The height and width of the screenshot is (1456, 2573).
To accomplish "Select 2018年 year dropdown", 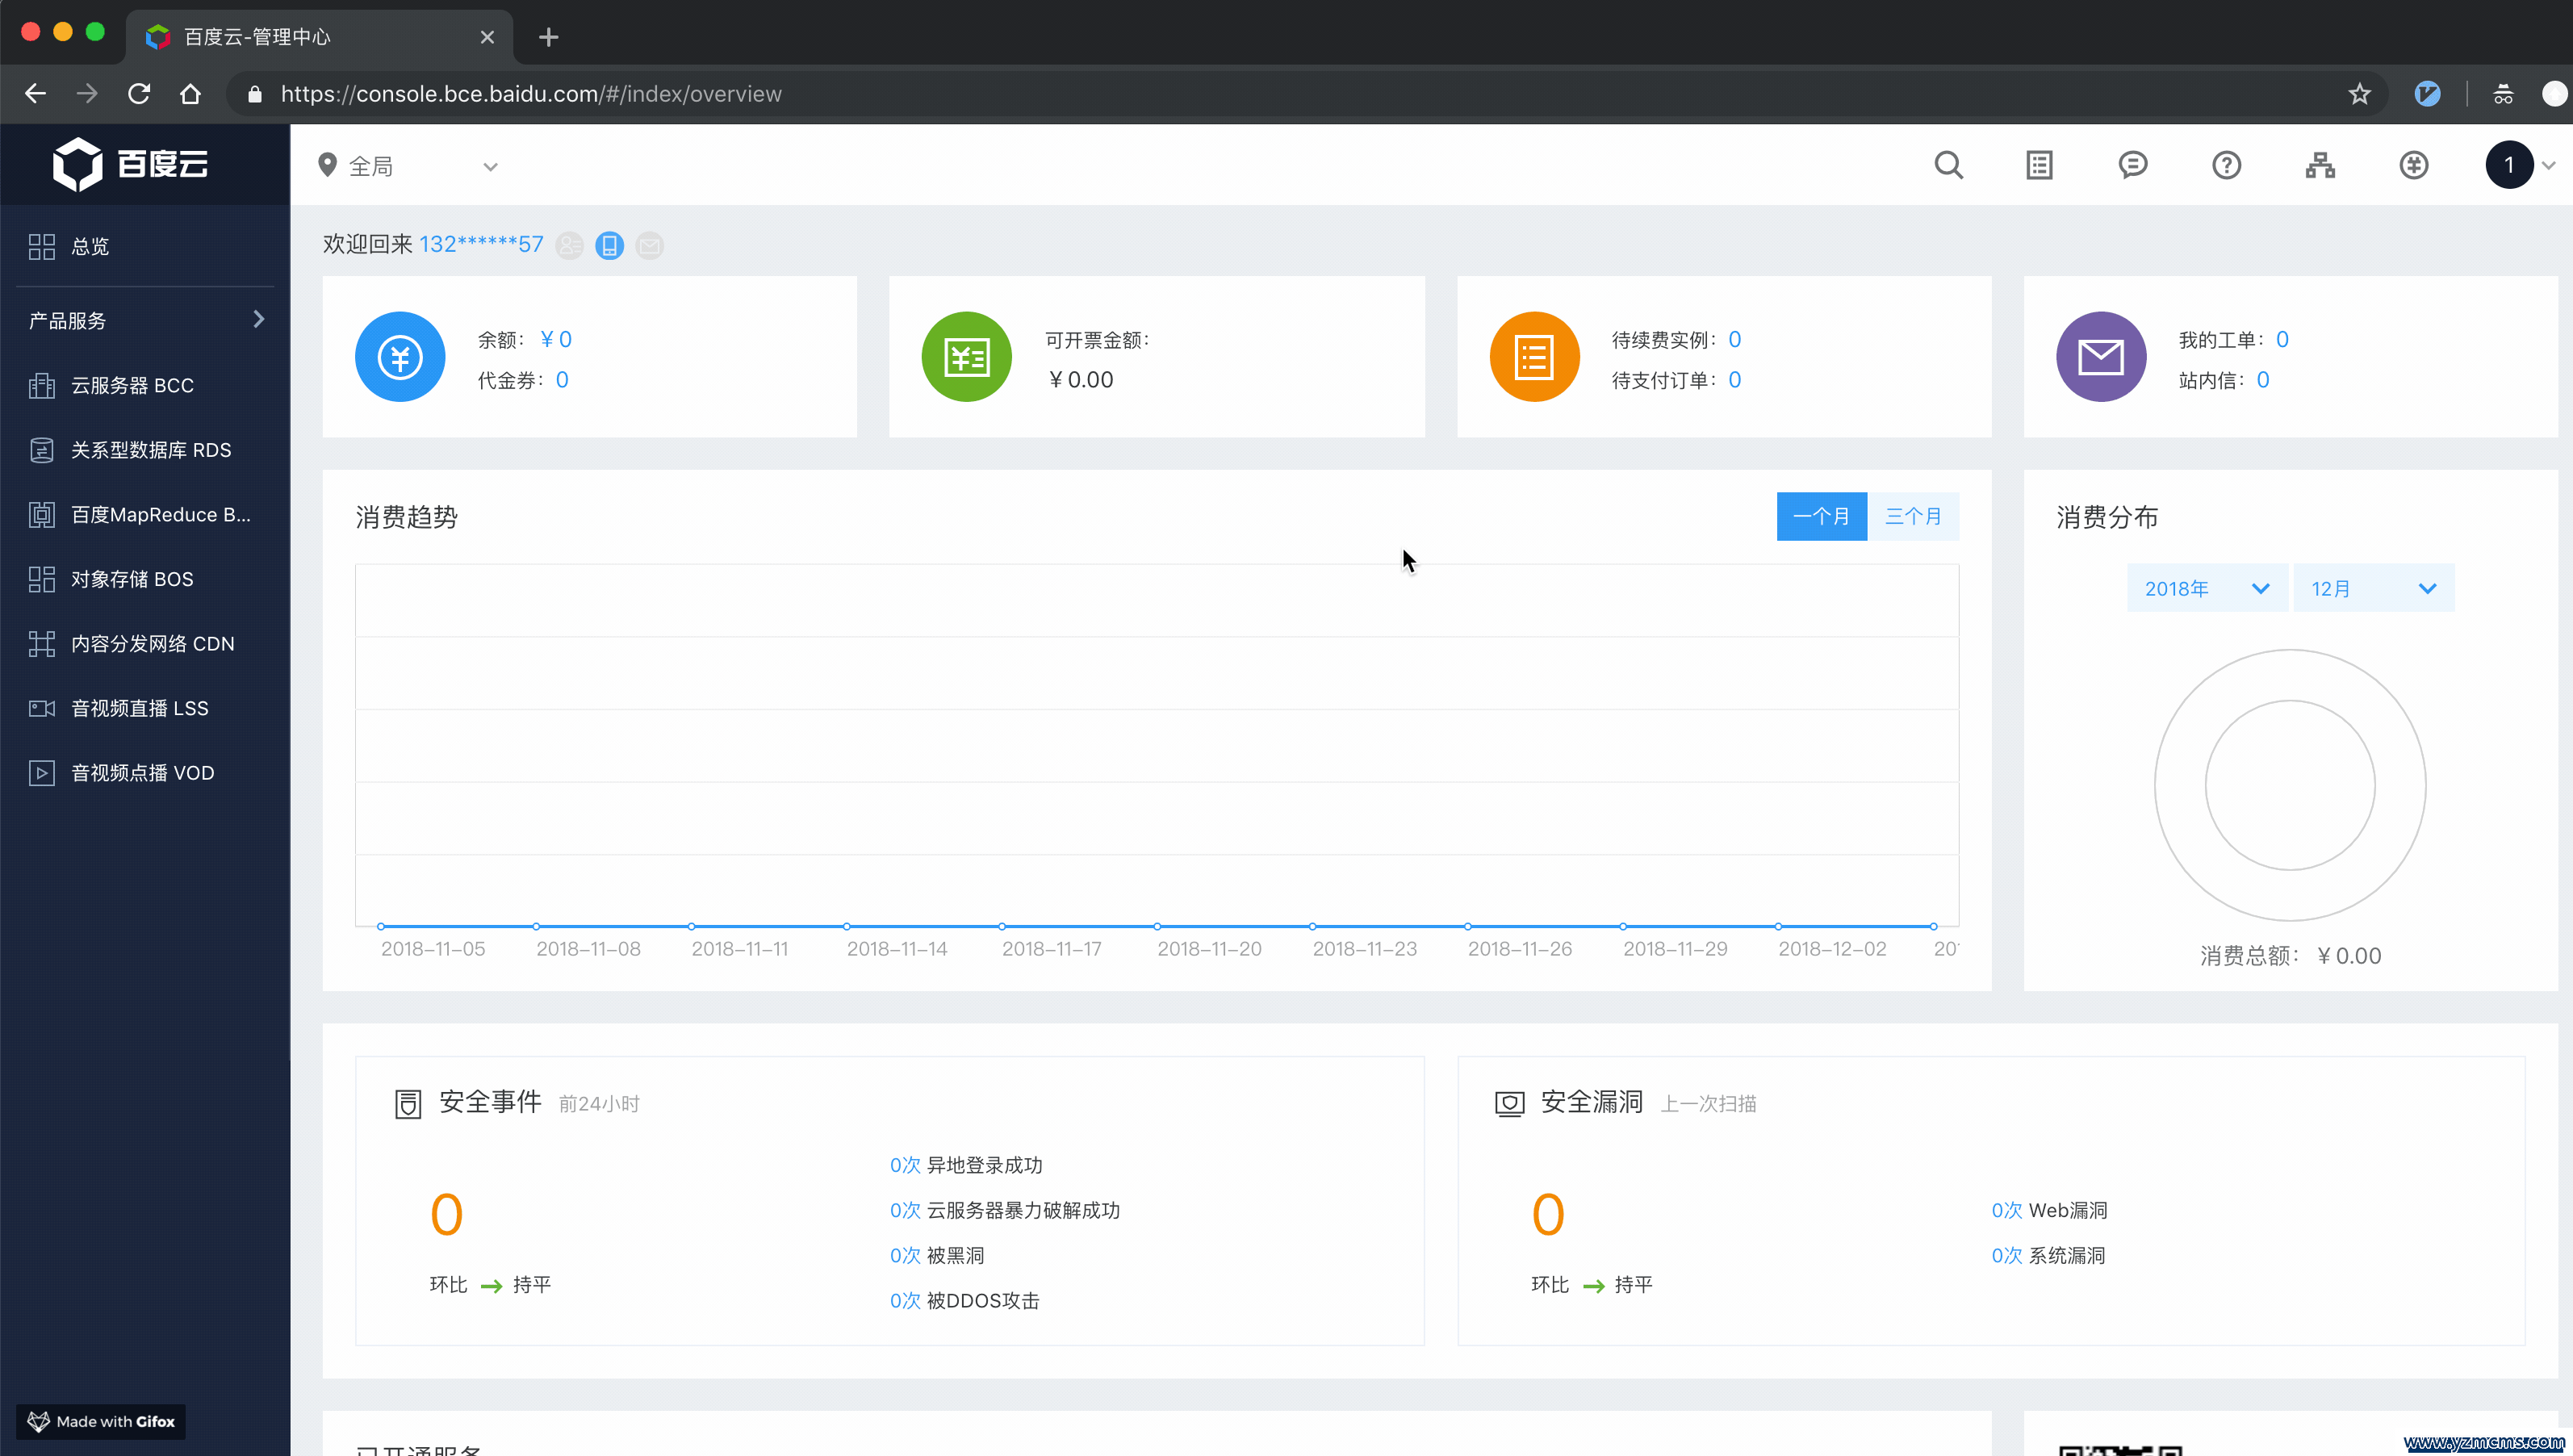I will [x=2203, y=588].
